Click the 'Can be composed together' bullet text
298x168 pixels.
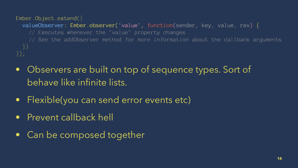click(x=86, y=135)
